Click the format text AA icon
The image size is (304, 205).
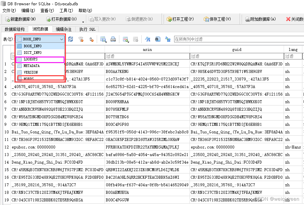click(x=148, y=39)
